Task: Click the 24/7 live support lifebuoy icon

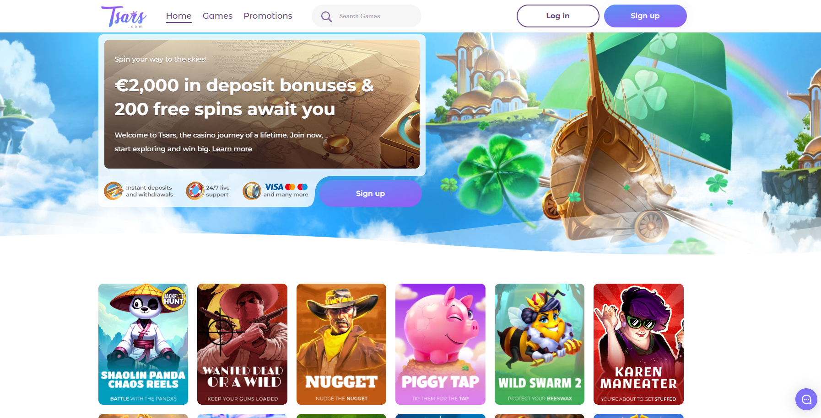Action: [195, 191]
